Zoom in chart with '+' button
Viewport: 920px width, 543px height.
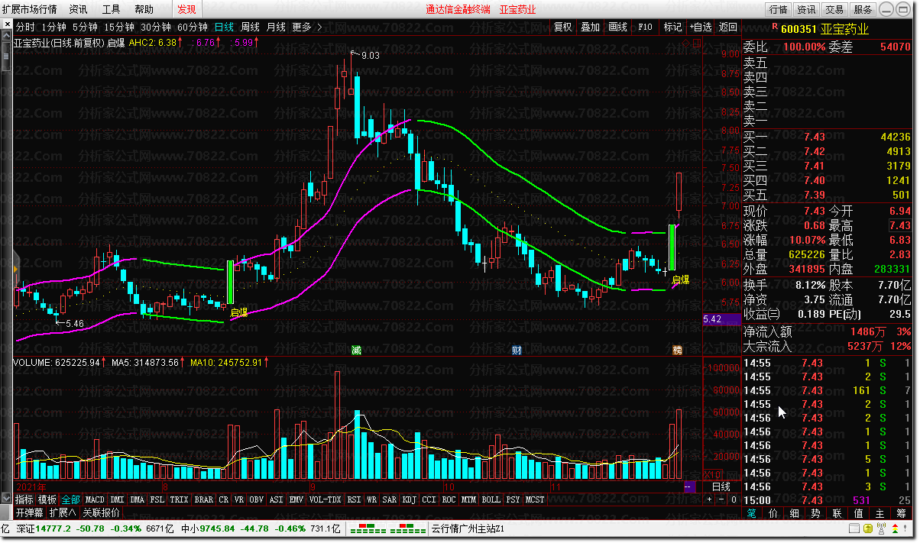[x=709, y=499]
